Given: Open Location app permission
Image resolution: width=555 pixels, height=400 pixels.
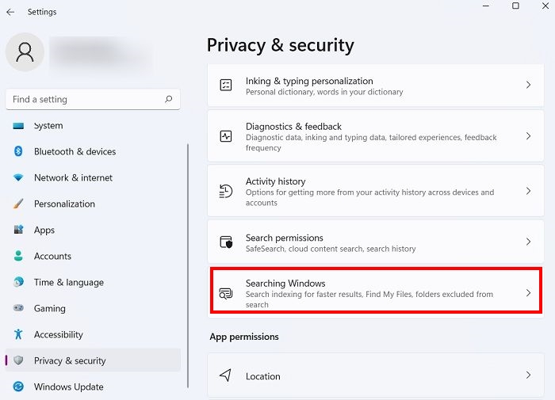Looking at the screenshot, I should pyautogui.click(x=376, y=375).
